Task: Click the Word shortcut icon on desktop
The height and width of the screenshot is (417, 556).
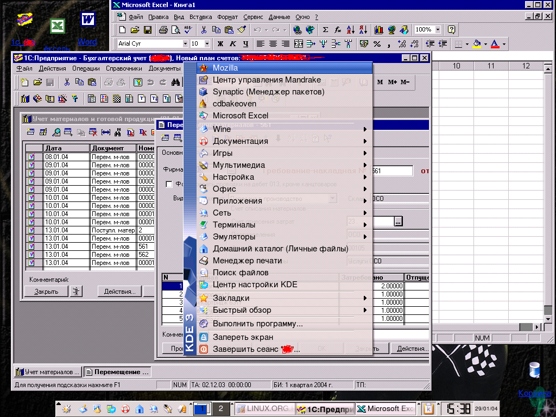Action: 87,20
